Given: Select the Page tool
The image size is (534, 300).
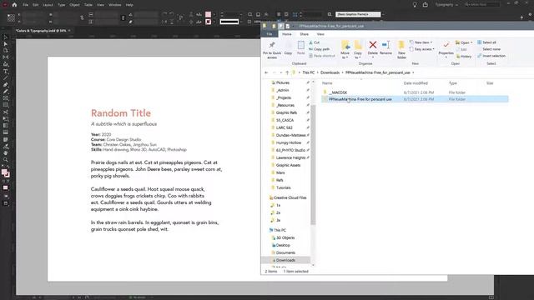Looking at the screenshot, I should point(6,51).
